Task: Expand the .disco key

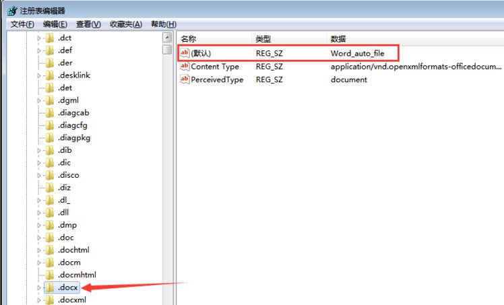Action: (x=39, y=176)
